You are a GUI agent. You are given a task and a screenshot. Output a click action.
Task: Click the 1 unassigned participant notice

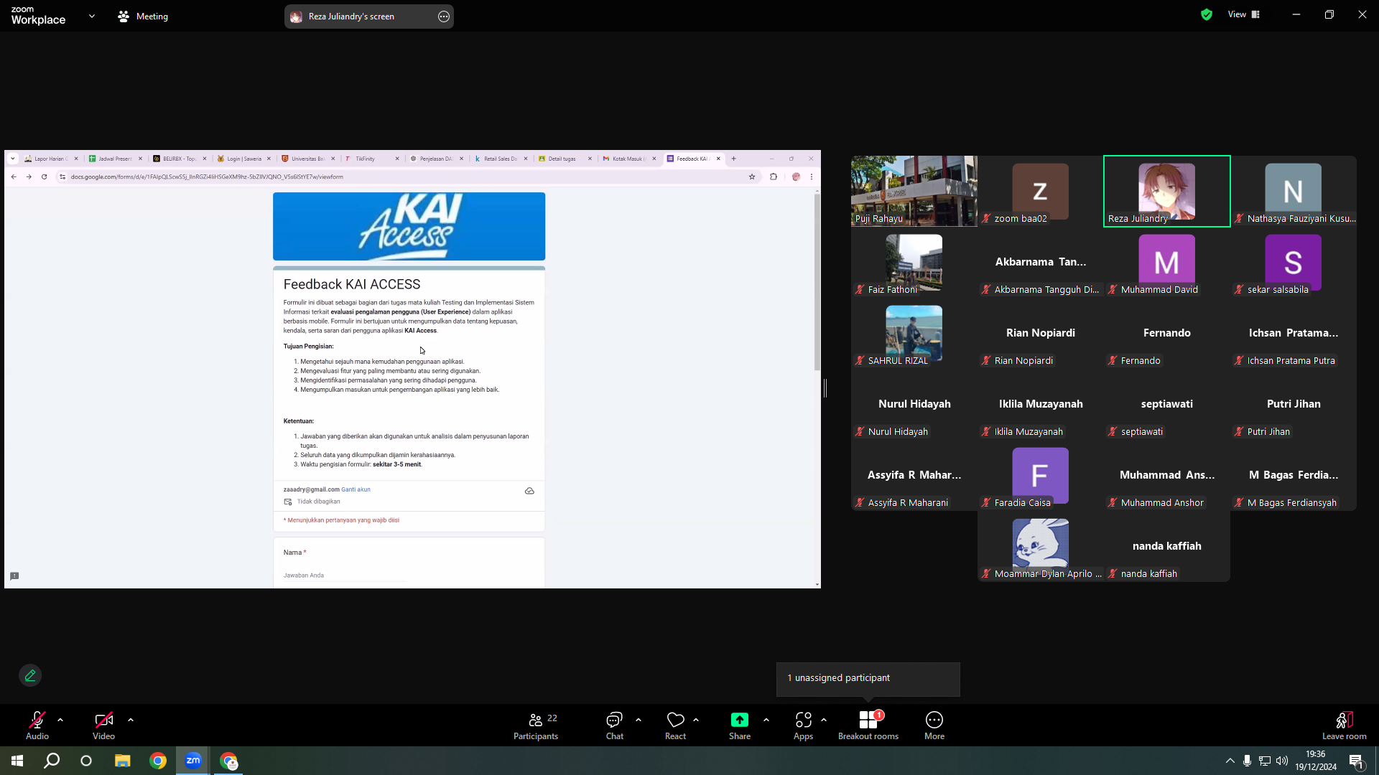[868, 678]
